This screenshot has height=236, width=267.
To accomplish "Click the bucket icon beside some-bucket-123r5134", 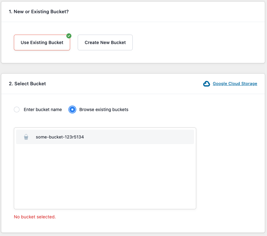I will point(26,137).
